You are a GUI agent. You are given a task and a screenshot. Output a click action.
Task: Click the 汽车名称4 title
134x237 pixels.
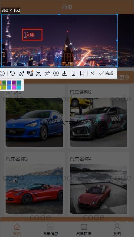81,159
